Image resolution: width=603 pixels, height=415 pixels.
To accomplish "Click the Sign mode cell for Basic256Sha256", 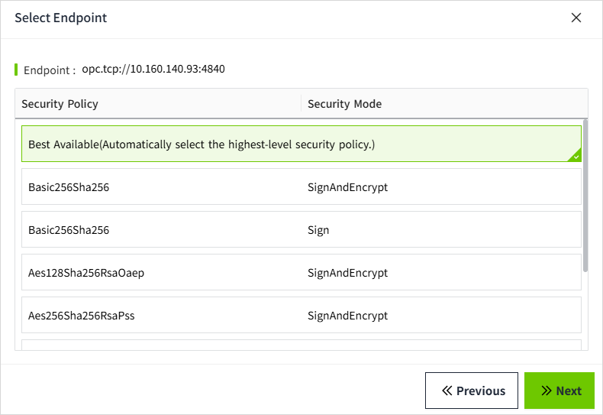I will coord(318,229).
